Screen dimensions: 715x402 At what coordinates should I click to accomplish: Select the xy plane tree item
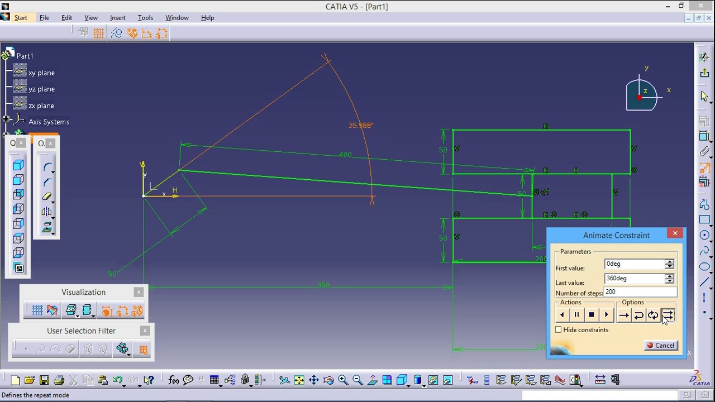coord(35,73)
